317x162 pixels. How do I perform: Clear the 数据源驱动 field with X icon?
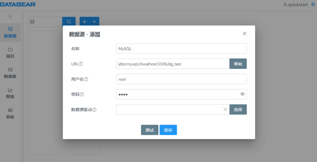(x=225, y=109)
